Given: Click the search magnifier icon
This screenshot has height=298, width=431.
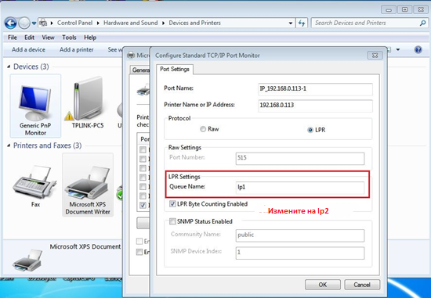Looking at the screenshot, I should 422,23.
